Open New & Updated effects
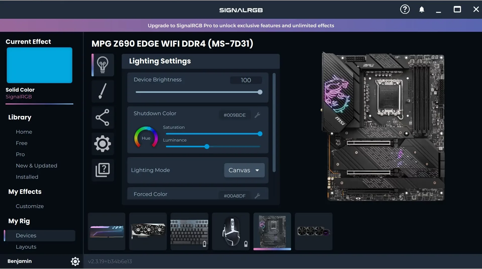The image size is (482, 269). (x=37, y=166)
